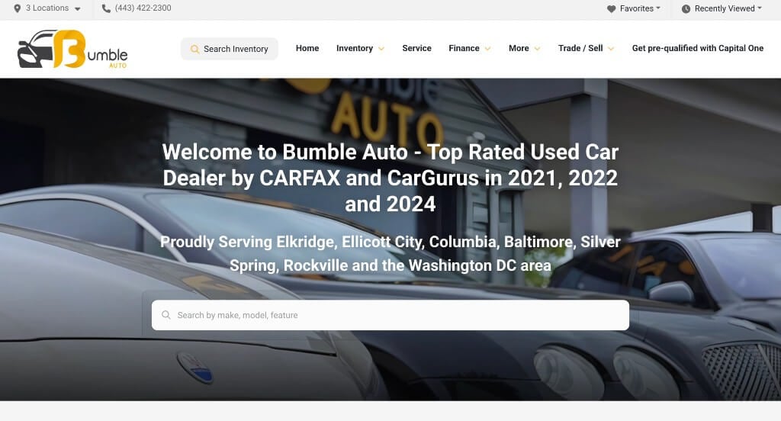Focus the Search by make, model, feature field
Viewport: 781px width, 421px height.
(390, 315)
